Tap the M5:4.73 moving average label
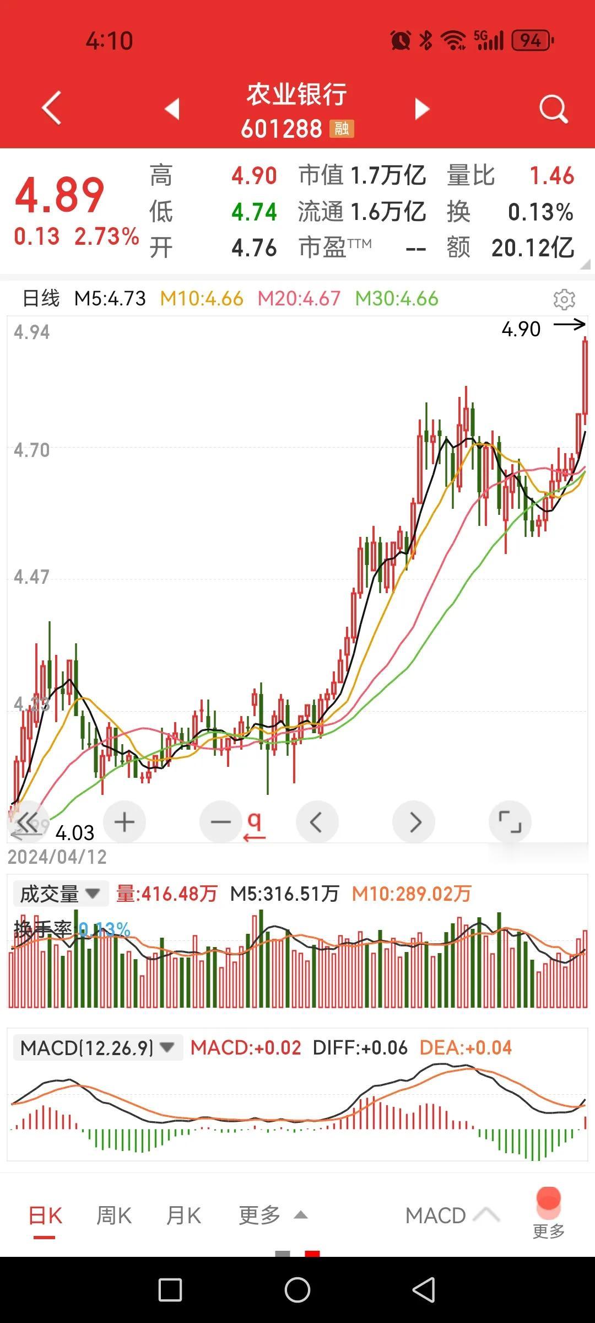The width and height of the screenshot is (595, 1323). [110, 299]
